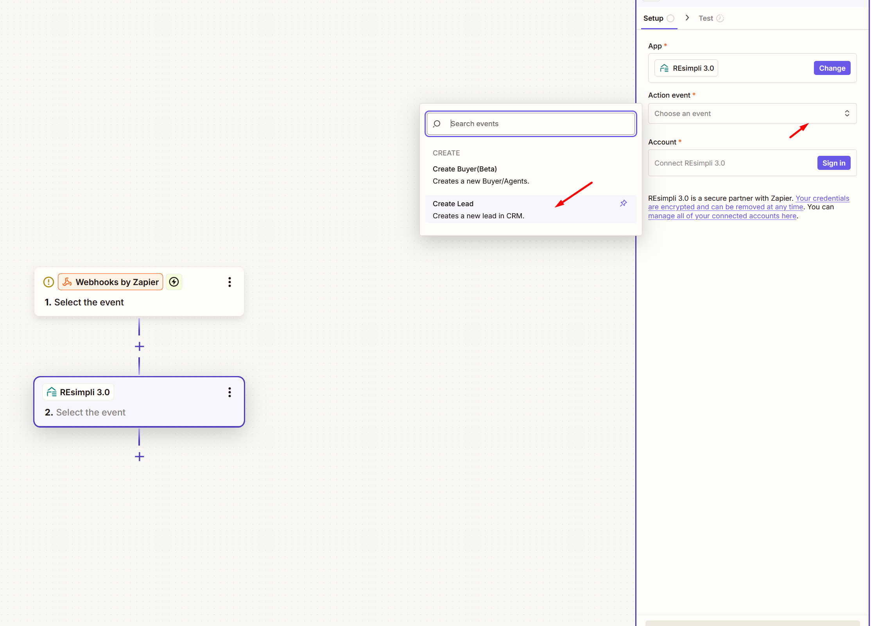The width and height of the screenshot is (871, 626).
Task: Click the Webhooks by Zapier app badge
Action: point(110,282)
